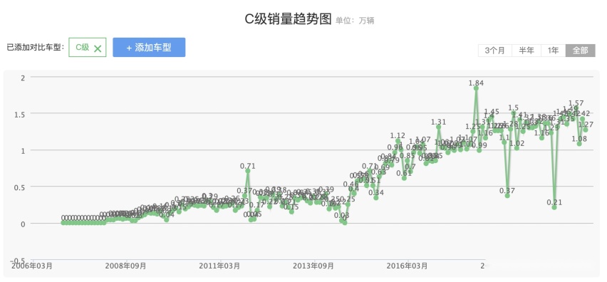Image resolution: width=607 pixels, height=282 pixels.
Task: Click the y-axis value 1.5
Action: pyautogui.click(x=20, y=114)
